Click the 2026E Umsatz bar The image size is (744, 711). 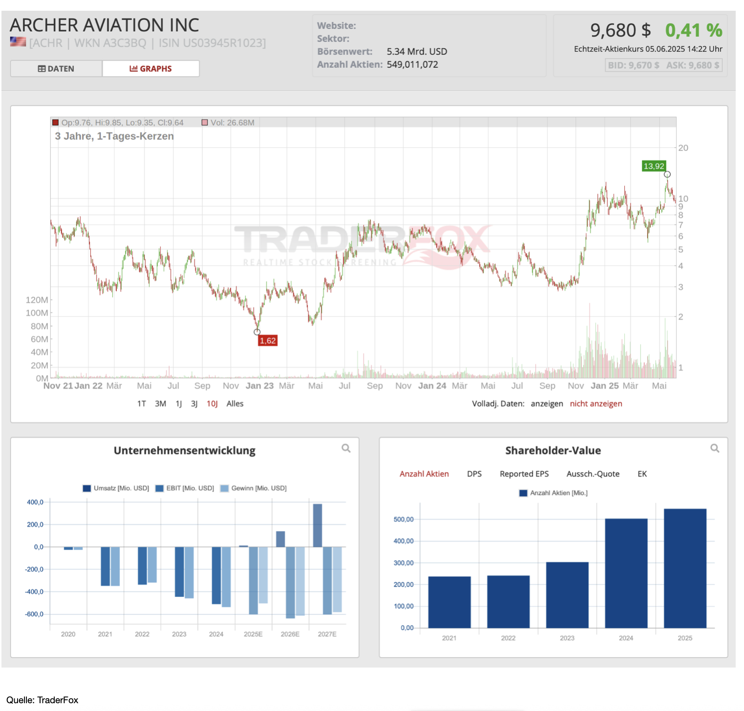[x=281, y=539]
